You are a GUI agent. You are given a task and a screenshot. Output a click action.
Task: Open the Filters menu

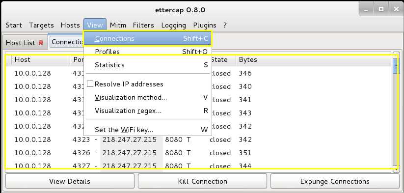[143, 25]
